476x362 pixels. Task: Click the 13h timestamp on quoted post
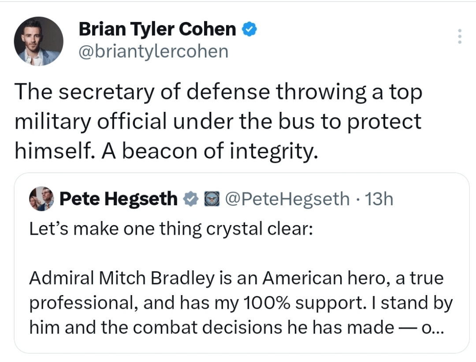[x=379, y=199]
